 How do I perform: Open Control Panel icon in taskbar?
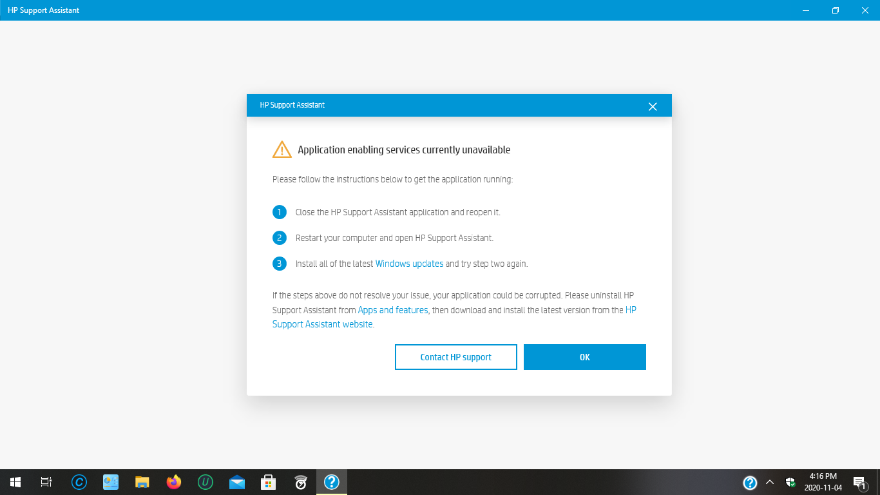111,482
